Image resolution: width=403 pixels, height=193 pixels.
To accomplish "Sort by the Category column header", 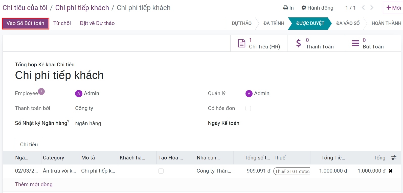I will [x=61, y=158].
